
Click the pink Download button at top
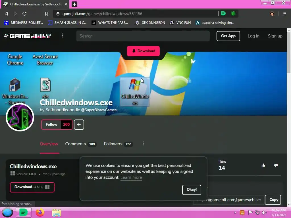click(x=143, y=51)
